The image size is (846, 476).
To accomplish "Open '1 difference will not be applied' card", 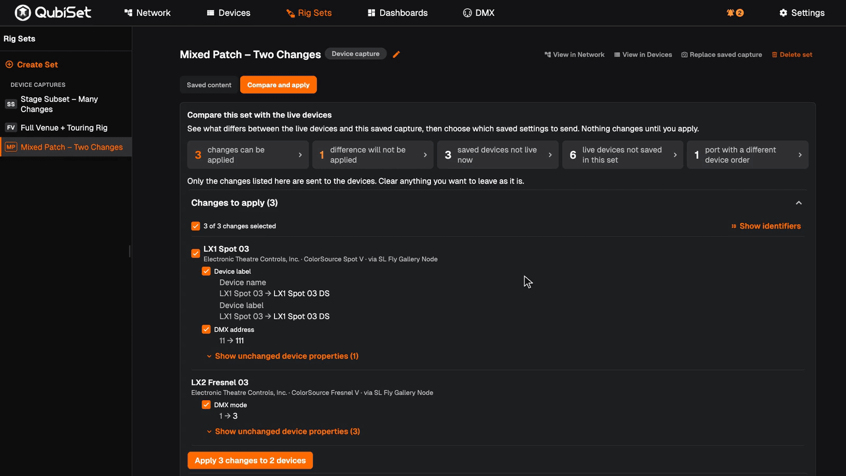I will [373, 155].
